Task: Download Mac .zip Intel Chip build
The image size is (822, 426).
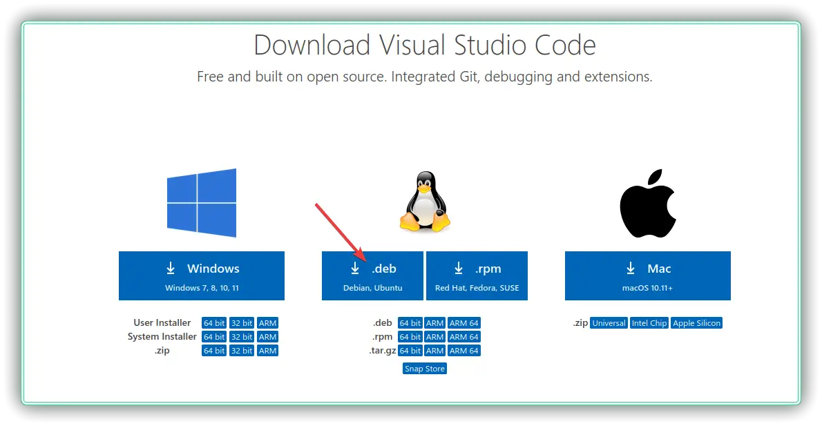Action: pos(649,322)
